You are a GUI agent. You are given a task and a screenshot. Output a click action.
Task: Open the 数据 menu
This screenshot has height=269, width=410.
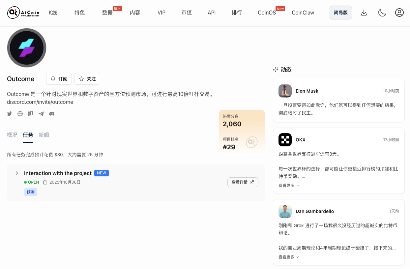pyautogui.click(x=107, y=13)
